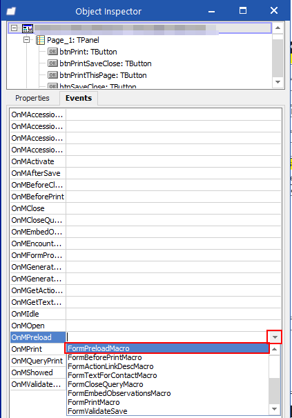Image resolution: width=292 pixels, height=418 pixels.
Task: Select the Events tab
Action: pyautogui.click(x=79, y=98)
